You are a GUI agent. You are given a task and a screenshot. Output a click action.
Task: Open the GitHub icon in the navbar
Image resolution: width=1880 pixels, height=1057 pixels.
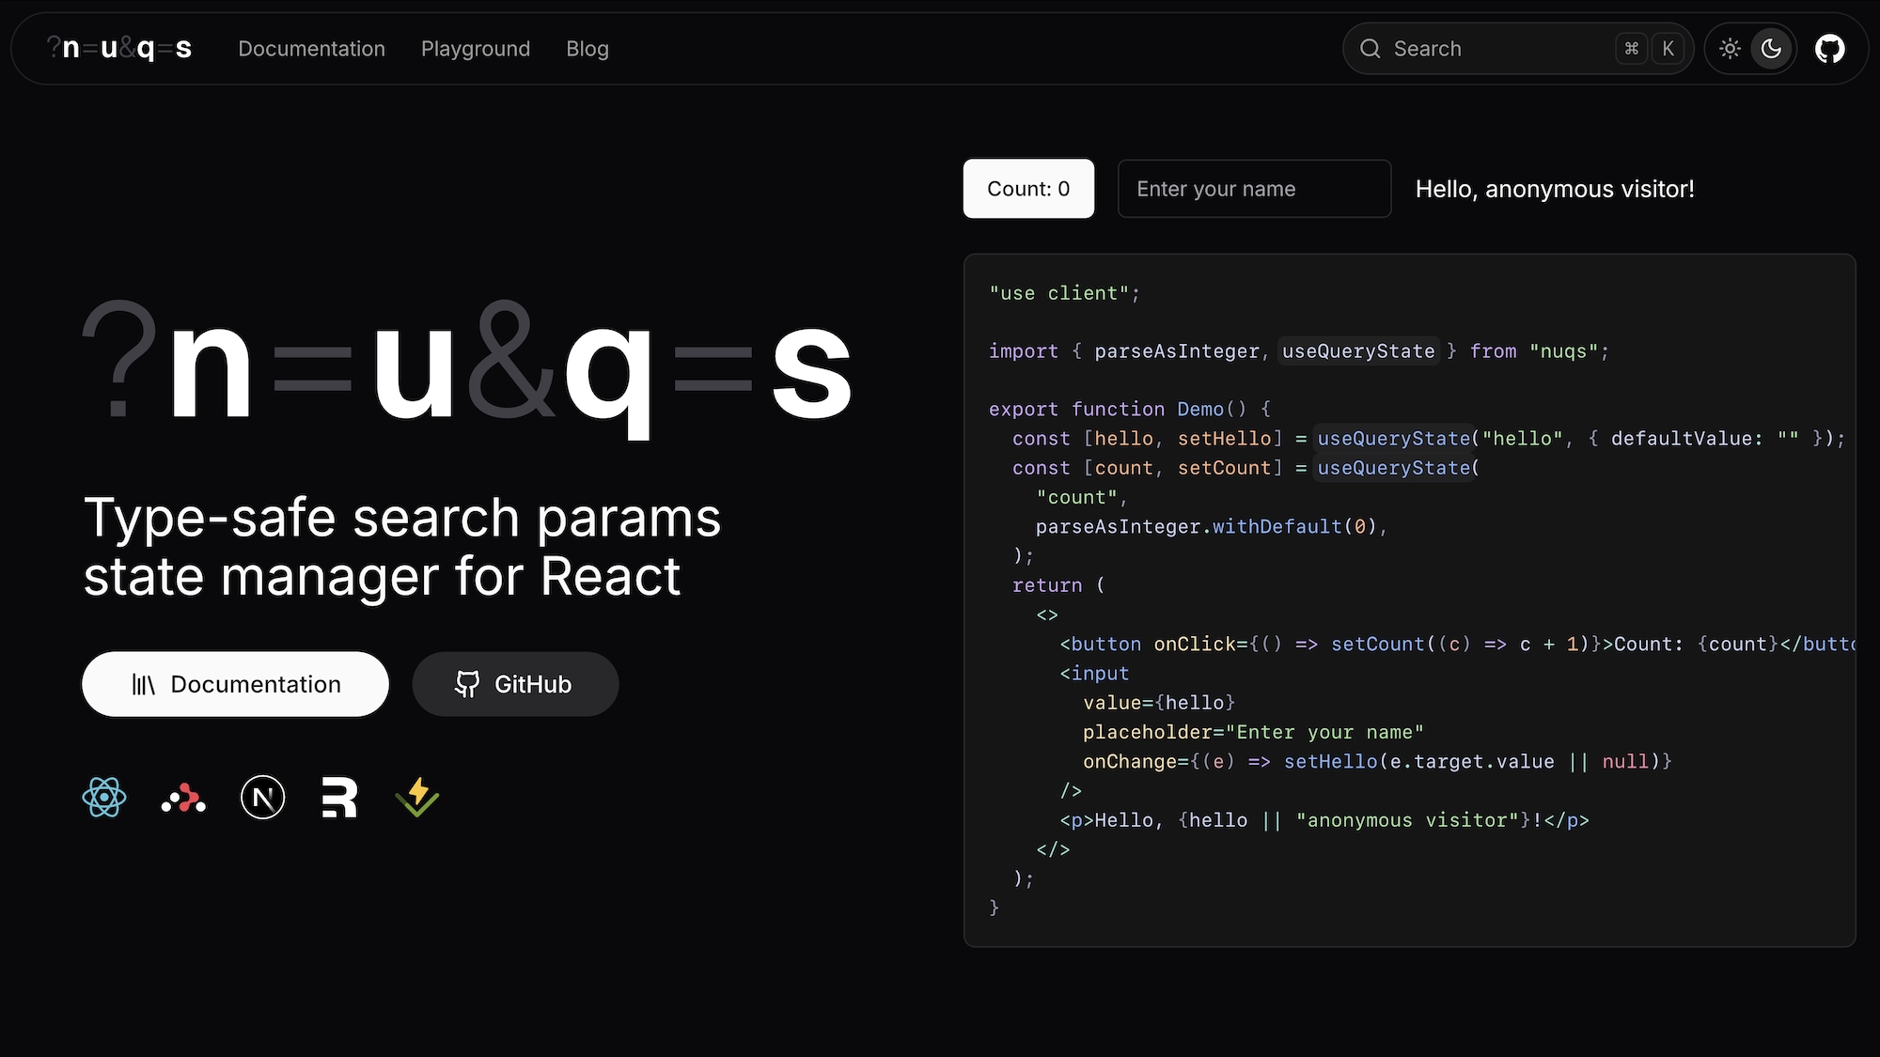[1829, 49]
